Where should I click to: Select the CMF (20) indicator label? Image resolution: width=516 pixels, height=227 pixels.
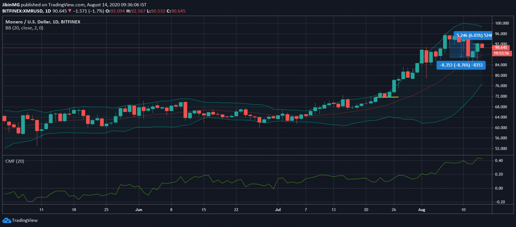click(x=15, y=161)
